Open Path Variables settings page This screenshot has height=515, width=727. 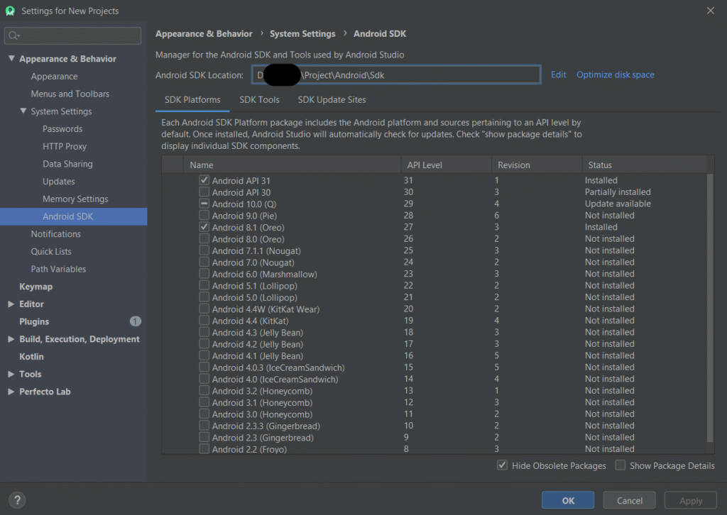pos(58,269)
